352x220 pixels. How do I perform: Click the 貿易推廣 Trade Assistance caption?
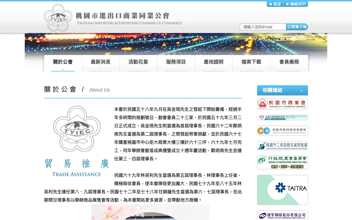(x=76, y=168)
